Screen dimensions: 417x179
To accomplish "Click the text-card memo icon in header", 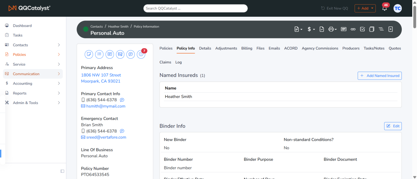I will (x=344, y=29).
